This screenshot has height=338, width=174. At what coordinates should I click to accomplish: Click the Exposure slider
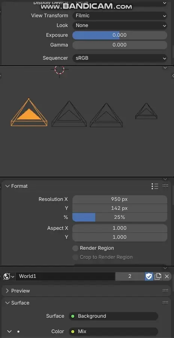point(120,35)
